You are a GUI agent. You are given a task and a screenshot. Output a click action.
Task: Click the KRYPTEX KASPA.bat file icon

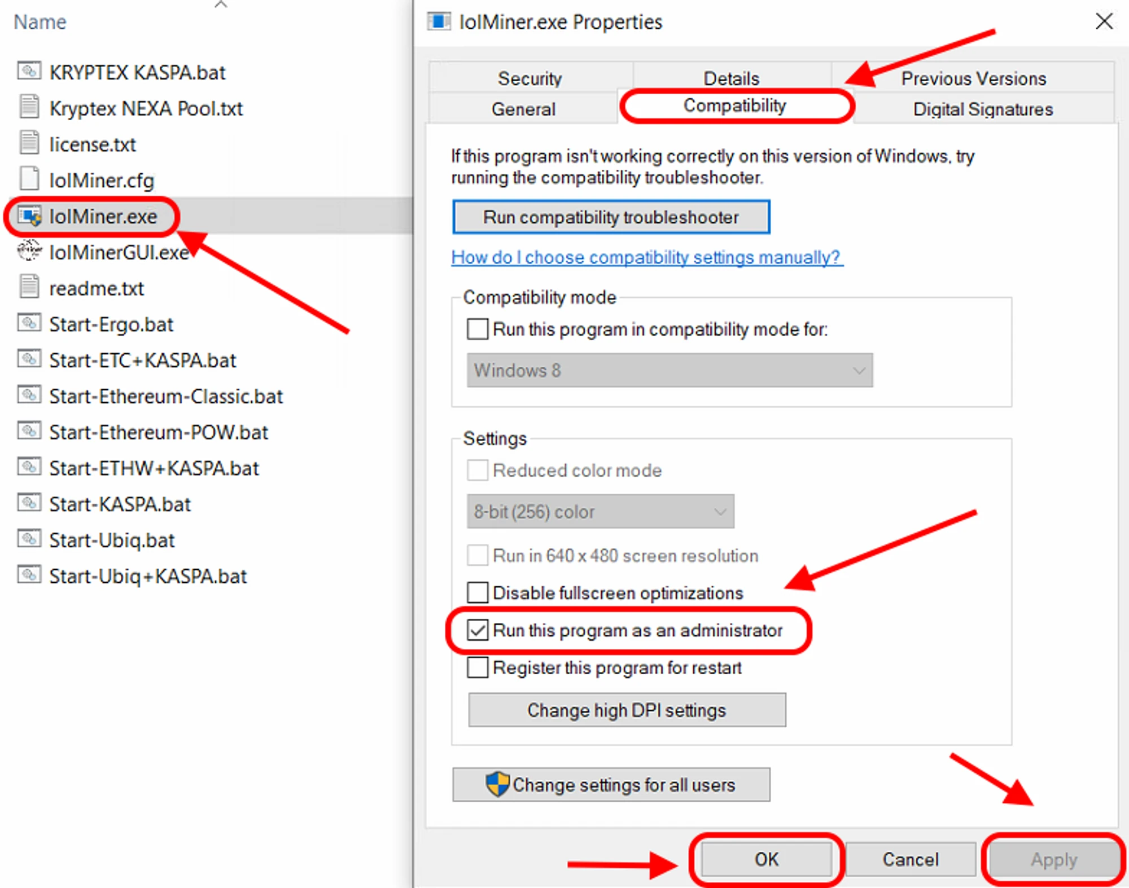pos(29,72)
